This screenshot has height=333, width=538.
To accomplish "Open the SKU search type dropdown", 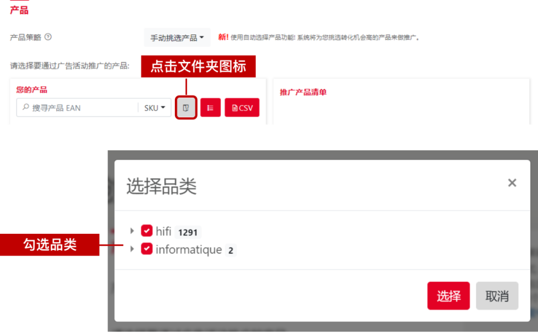I will [156, 107].
